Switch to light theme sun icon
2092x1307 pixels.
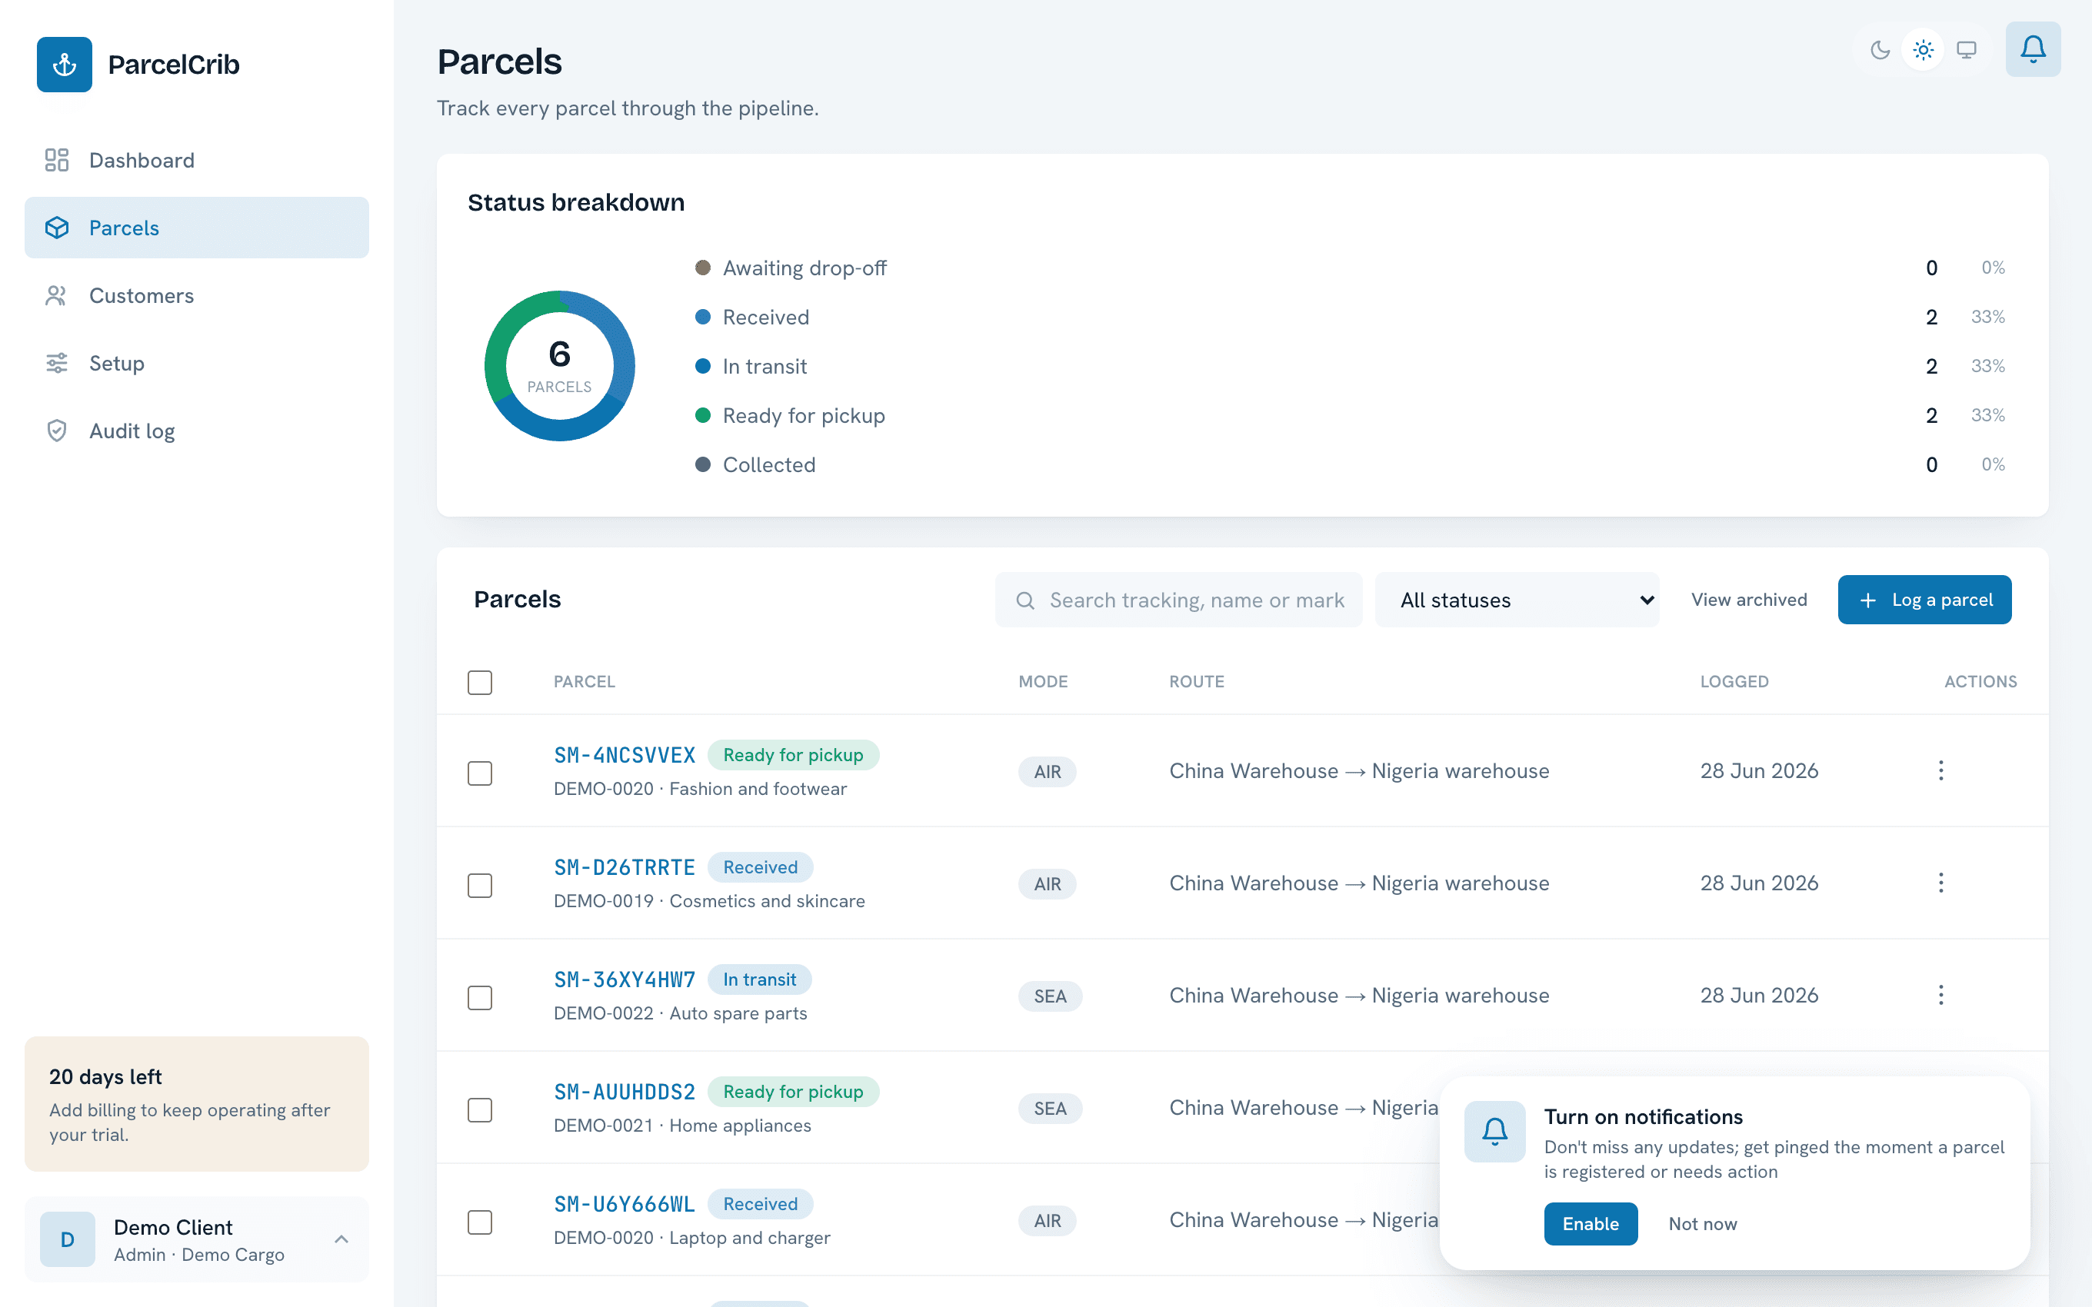coord(1923,49)
